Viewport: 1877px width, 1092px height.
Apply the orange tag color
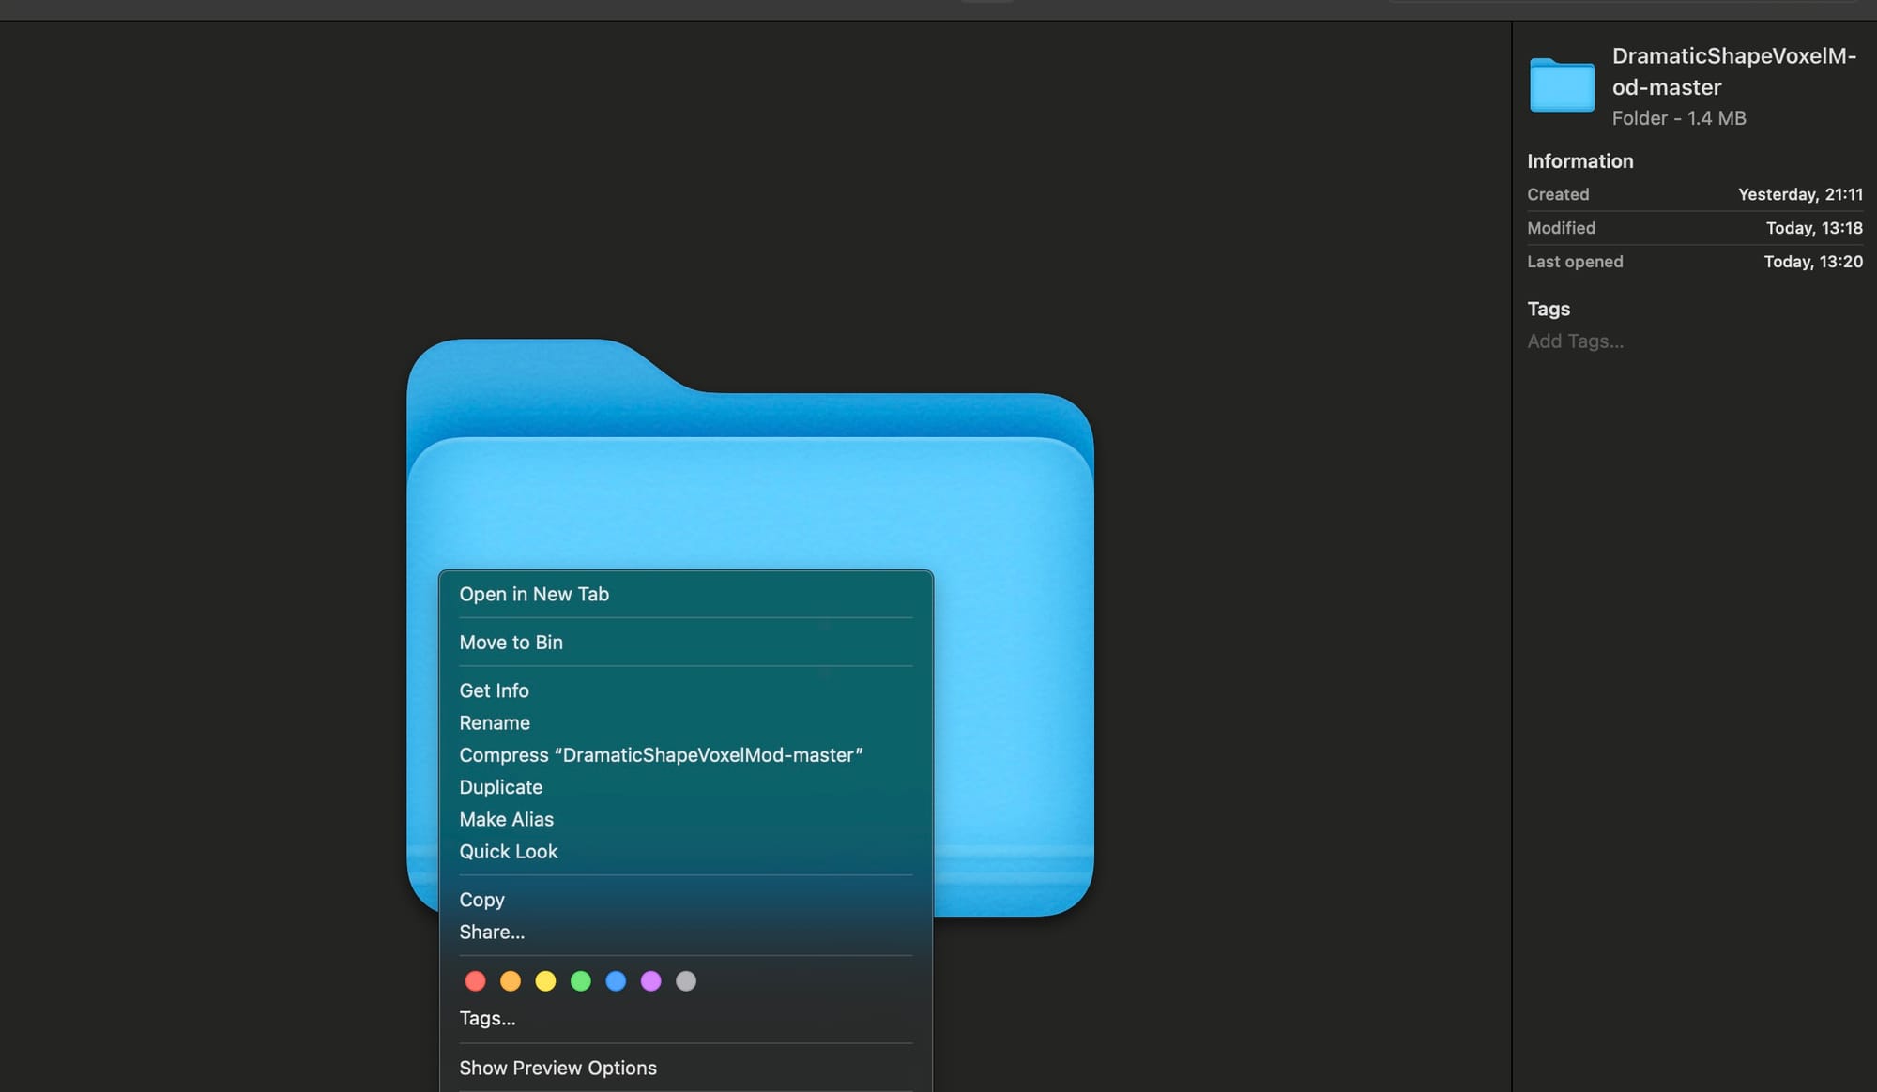(x=511, y=981)
